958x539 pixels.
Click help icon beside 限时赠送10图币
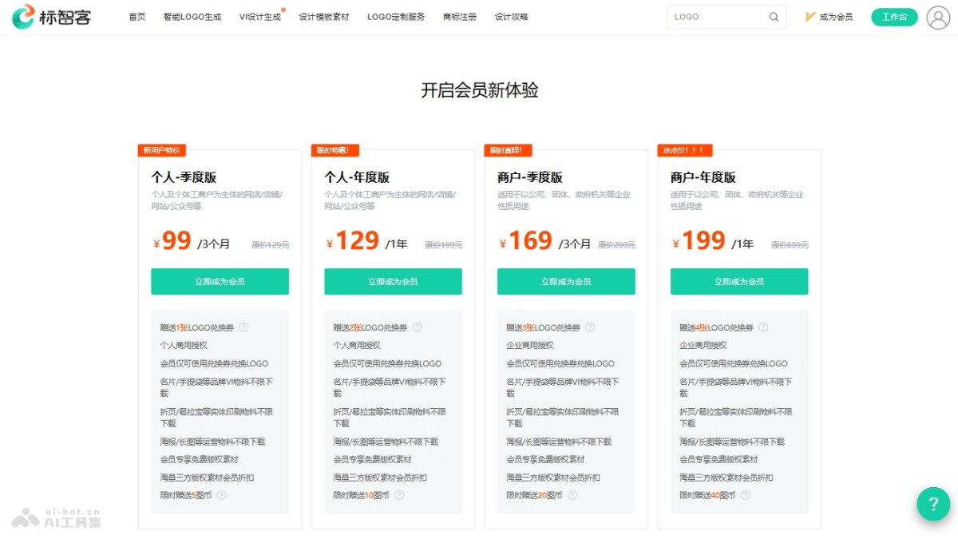click(x=399, y=494)
